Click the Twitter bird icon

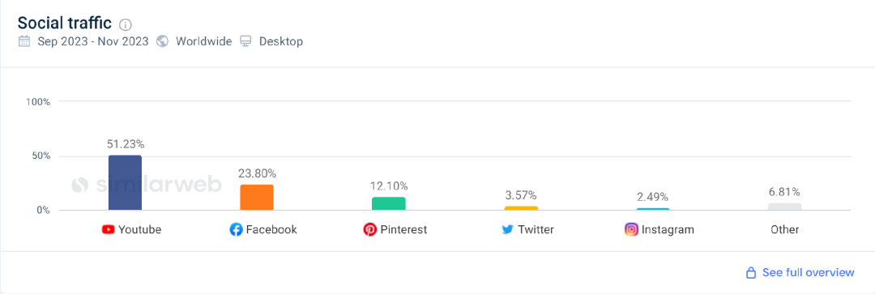pyautogui.click(x=507, y=229)
